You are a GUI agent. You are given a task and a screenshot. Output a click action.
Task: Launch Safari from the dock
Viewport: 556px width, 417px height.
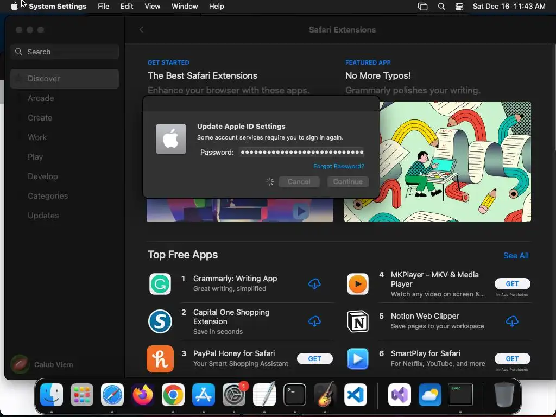coord(112,394)
